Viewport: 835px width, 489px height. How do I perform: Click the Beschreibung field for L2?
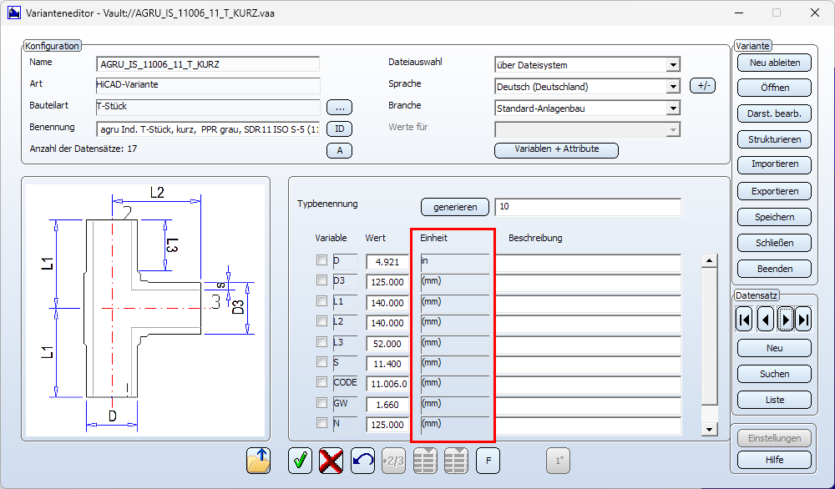(x=589, y=323)
